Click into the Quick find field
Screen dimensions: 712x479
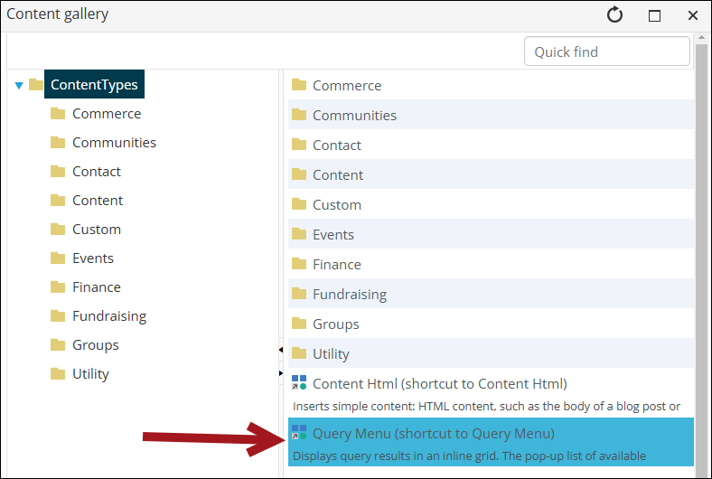click(606, 52)
